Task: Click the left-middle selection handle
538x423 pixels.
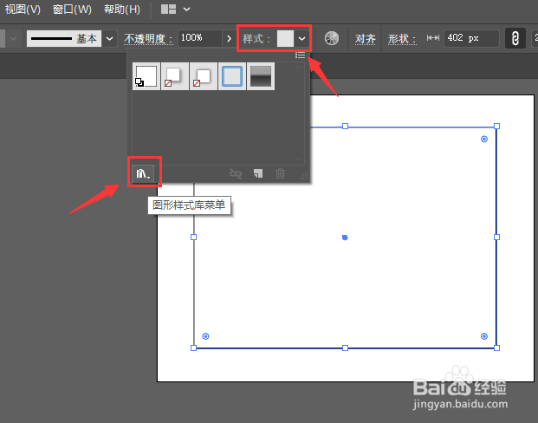Action: pyautogui.click(x=193, y=237)
